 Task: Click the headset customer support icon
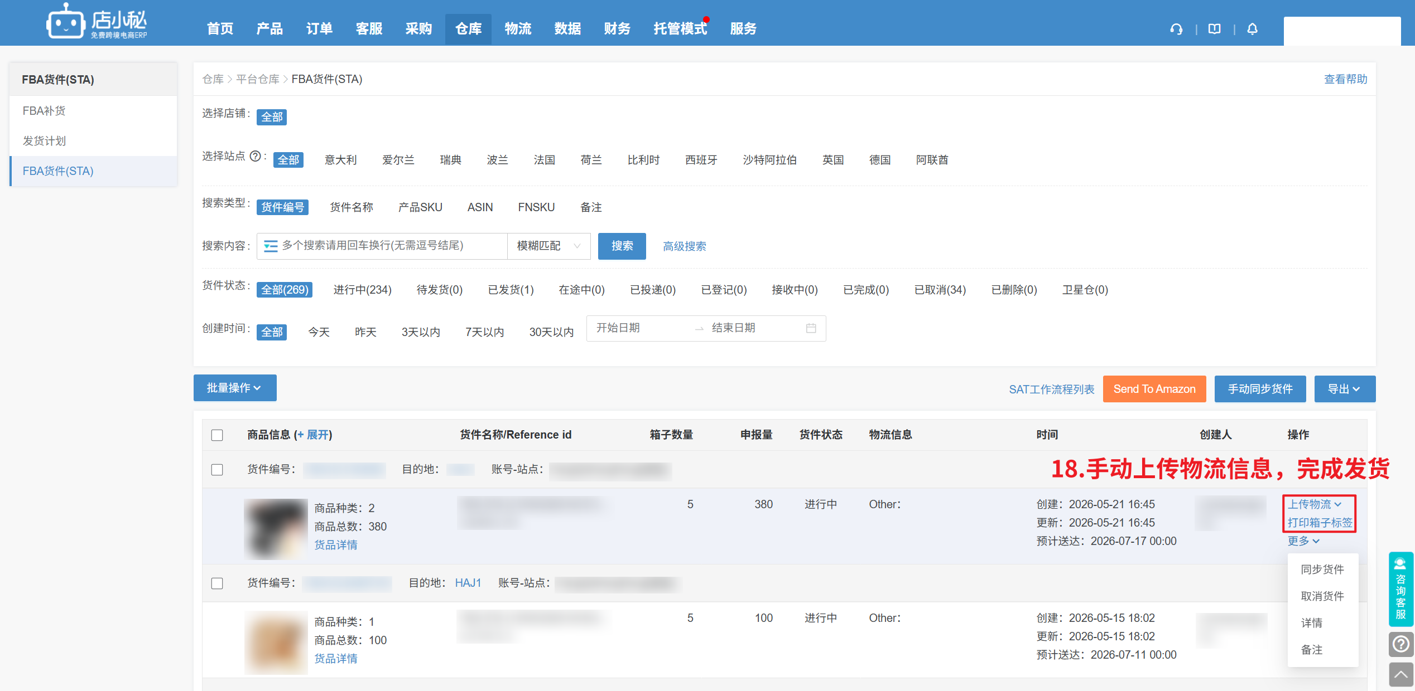click(x=1176, y=29)
